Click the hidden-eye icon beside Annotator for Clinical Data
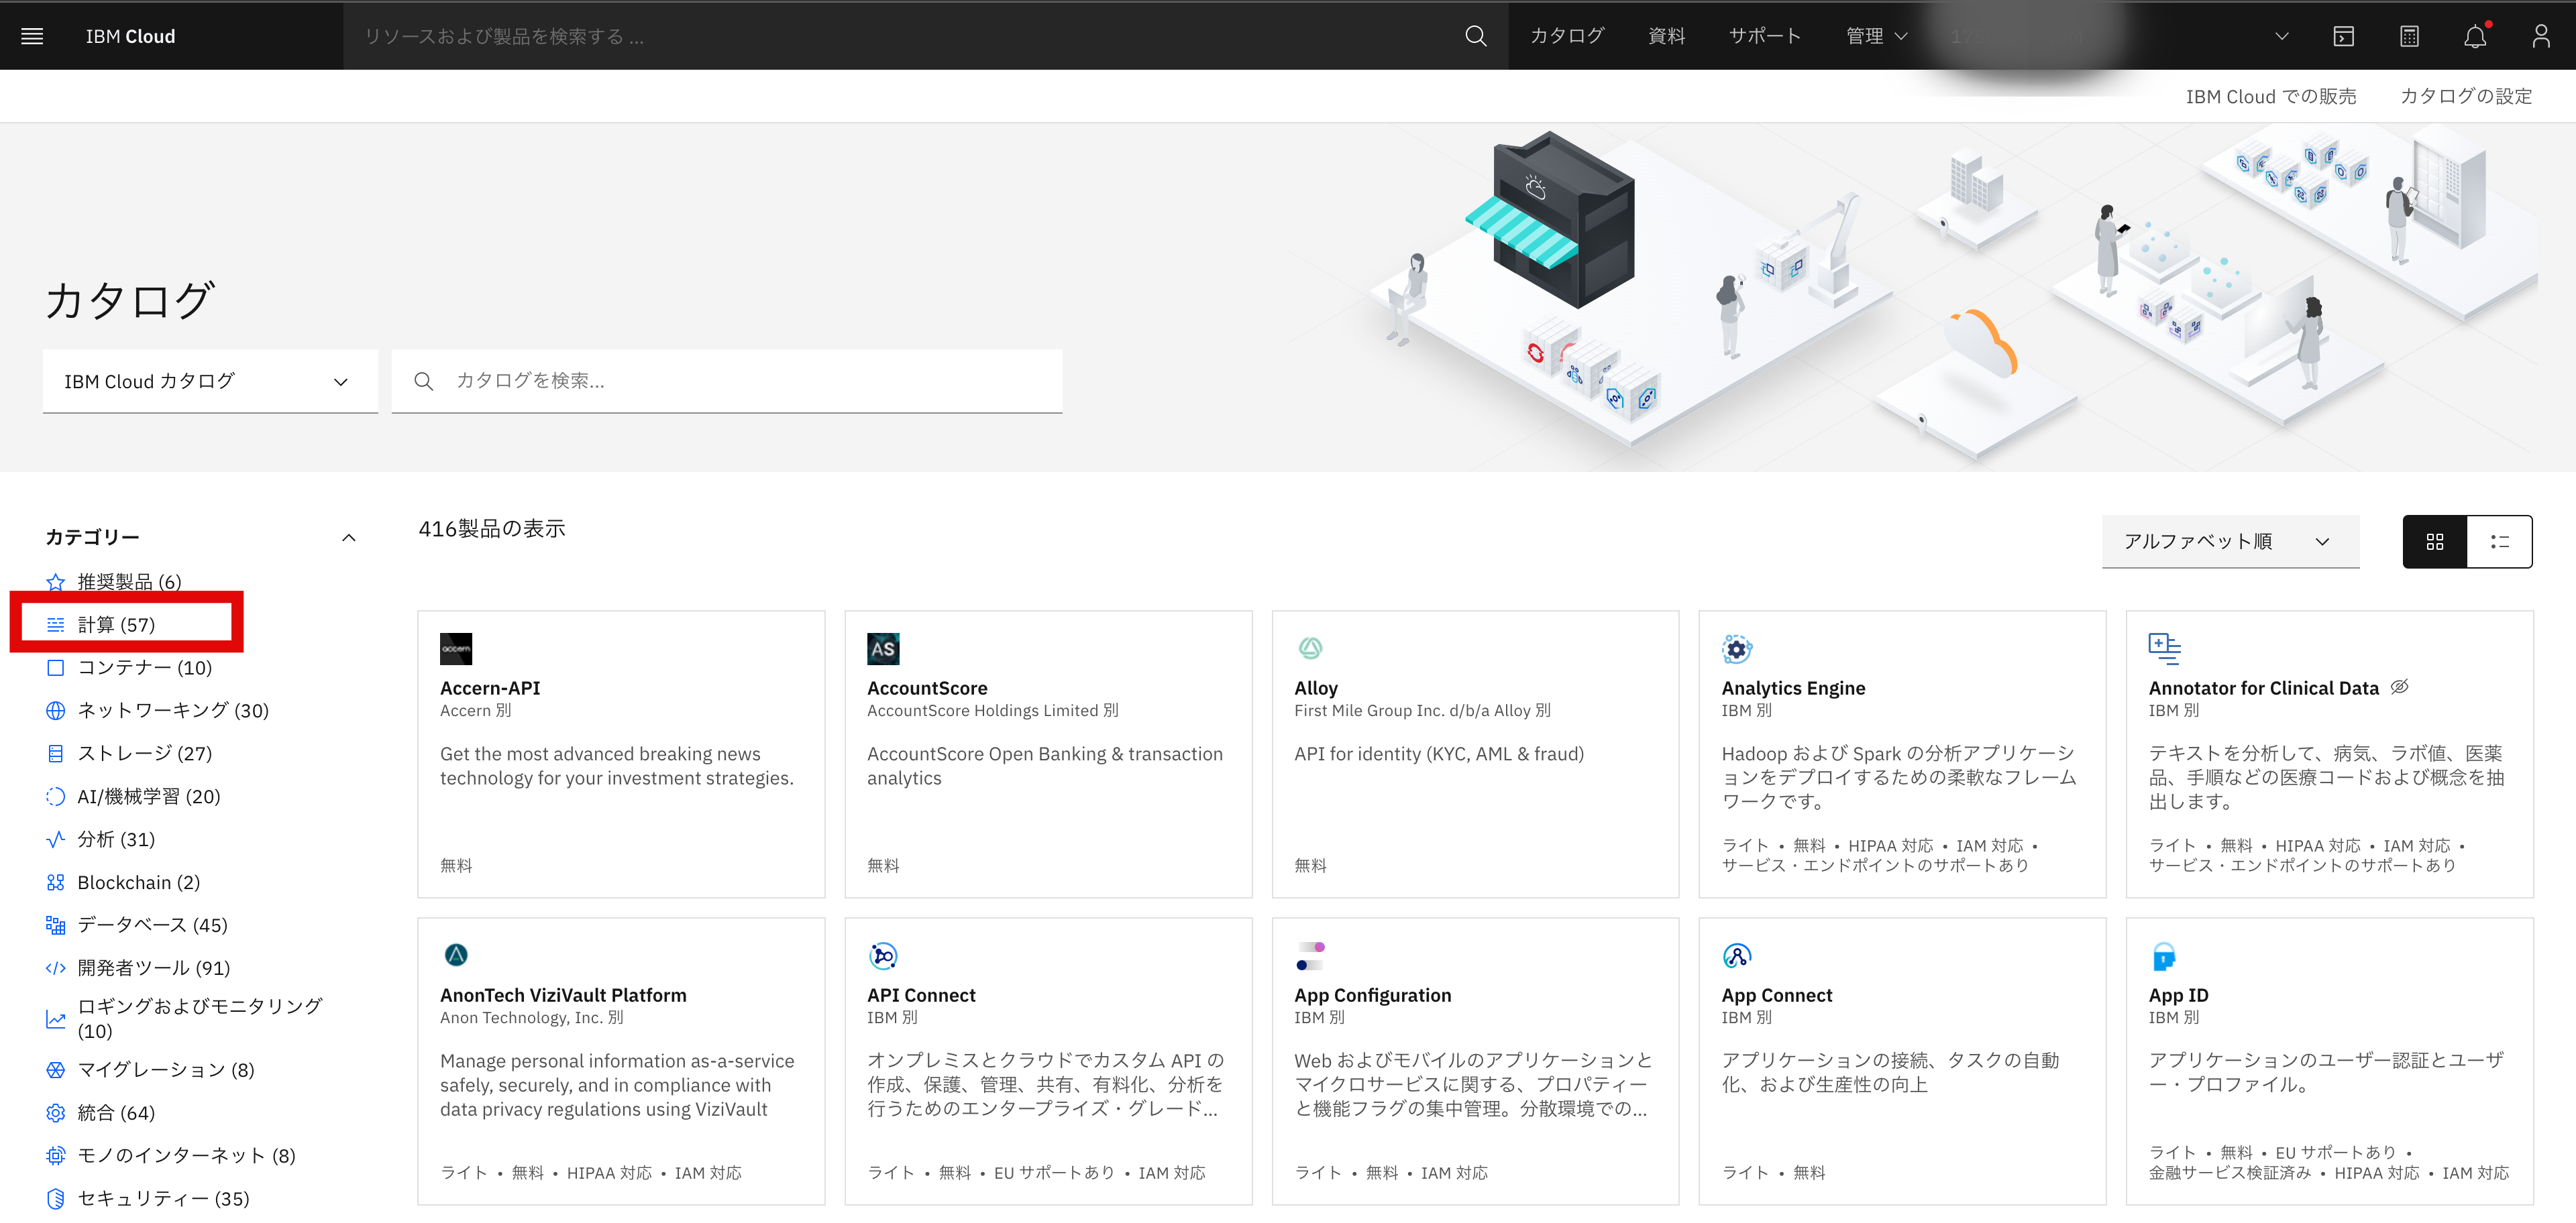 [2399, 687]
